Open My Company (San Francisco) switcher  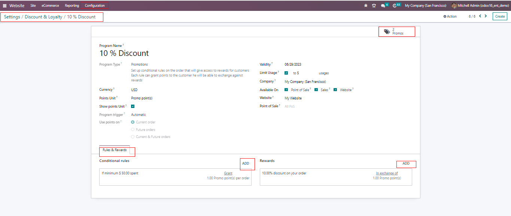click(425, 6)
